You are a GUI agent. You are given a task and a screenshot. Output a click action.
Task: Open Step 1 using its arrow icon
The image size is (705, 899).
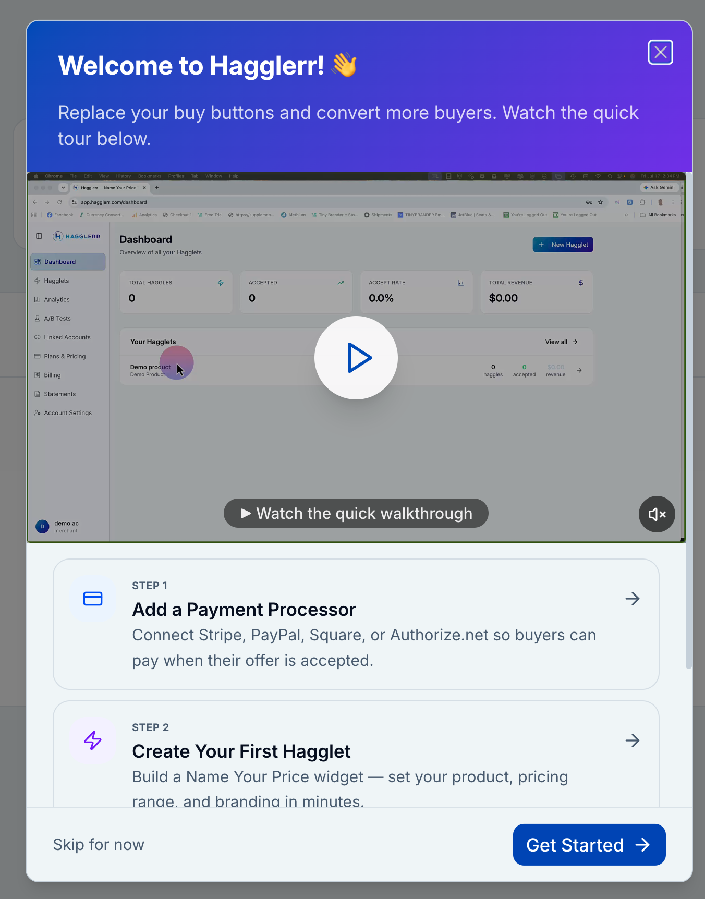(633, 599)
